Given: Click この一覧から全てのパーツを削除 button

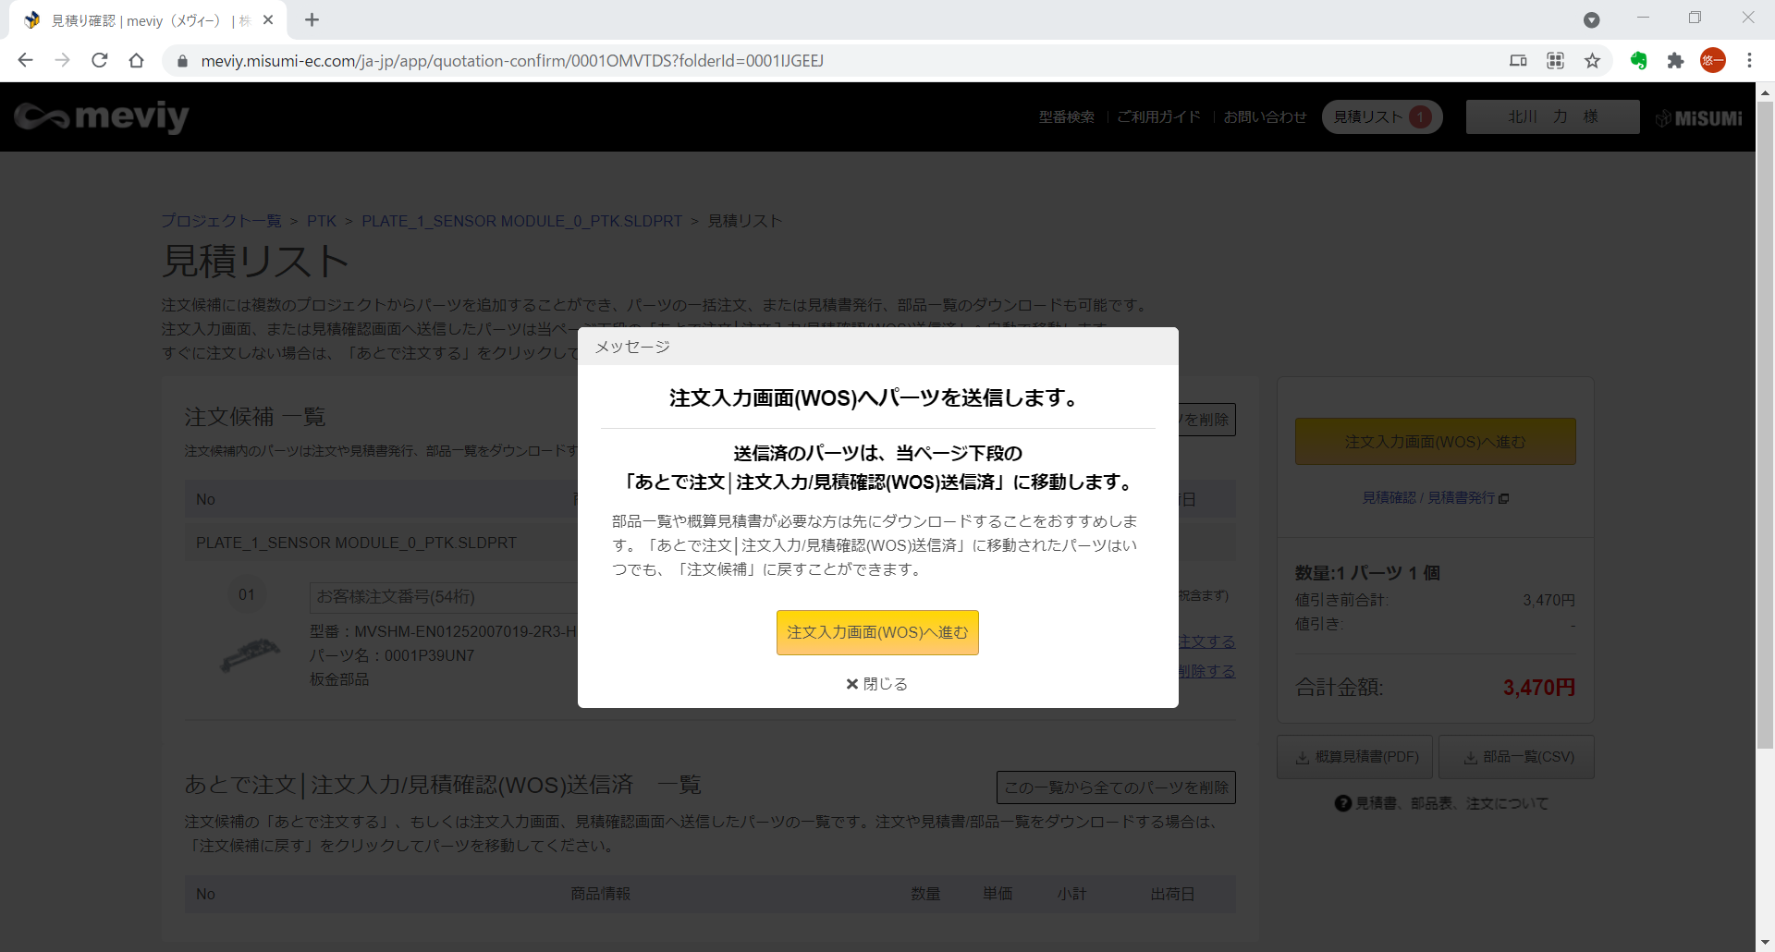Looking at the screenshot, I should (x=1116, y=787).
